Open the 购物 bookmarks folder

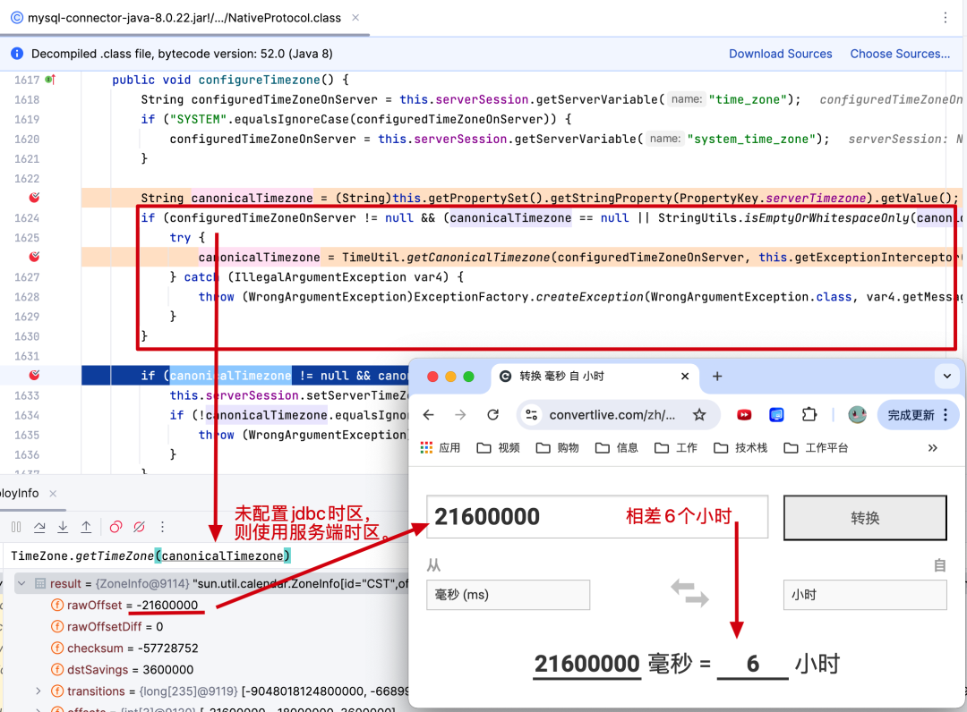click(558, 448)
